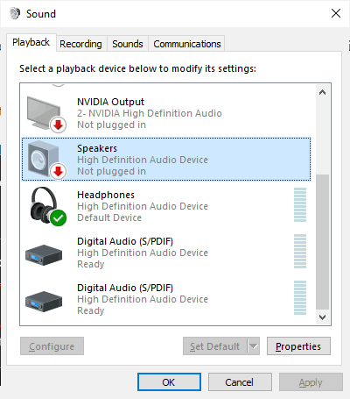Image resolution: width=350 pixels, height=399 pixels.
Task: Click the NVIDIA Output monitor icon
Action: click(x=44, y=113)
